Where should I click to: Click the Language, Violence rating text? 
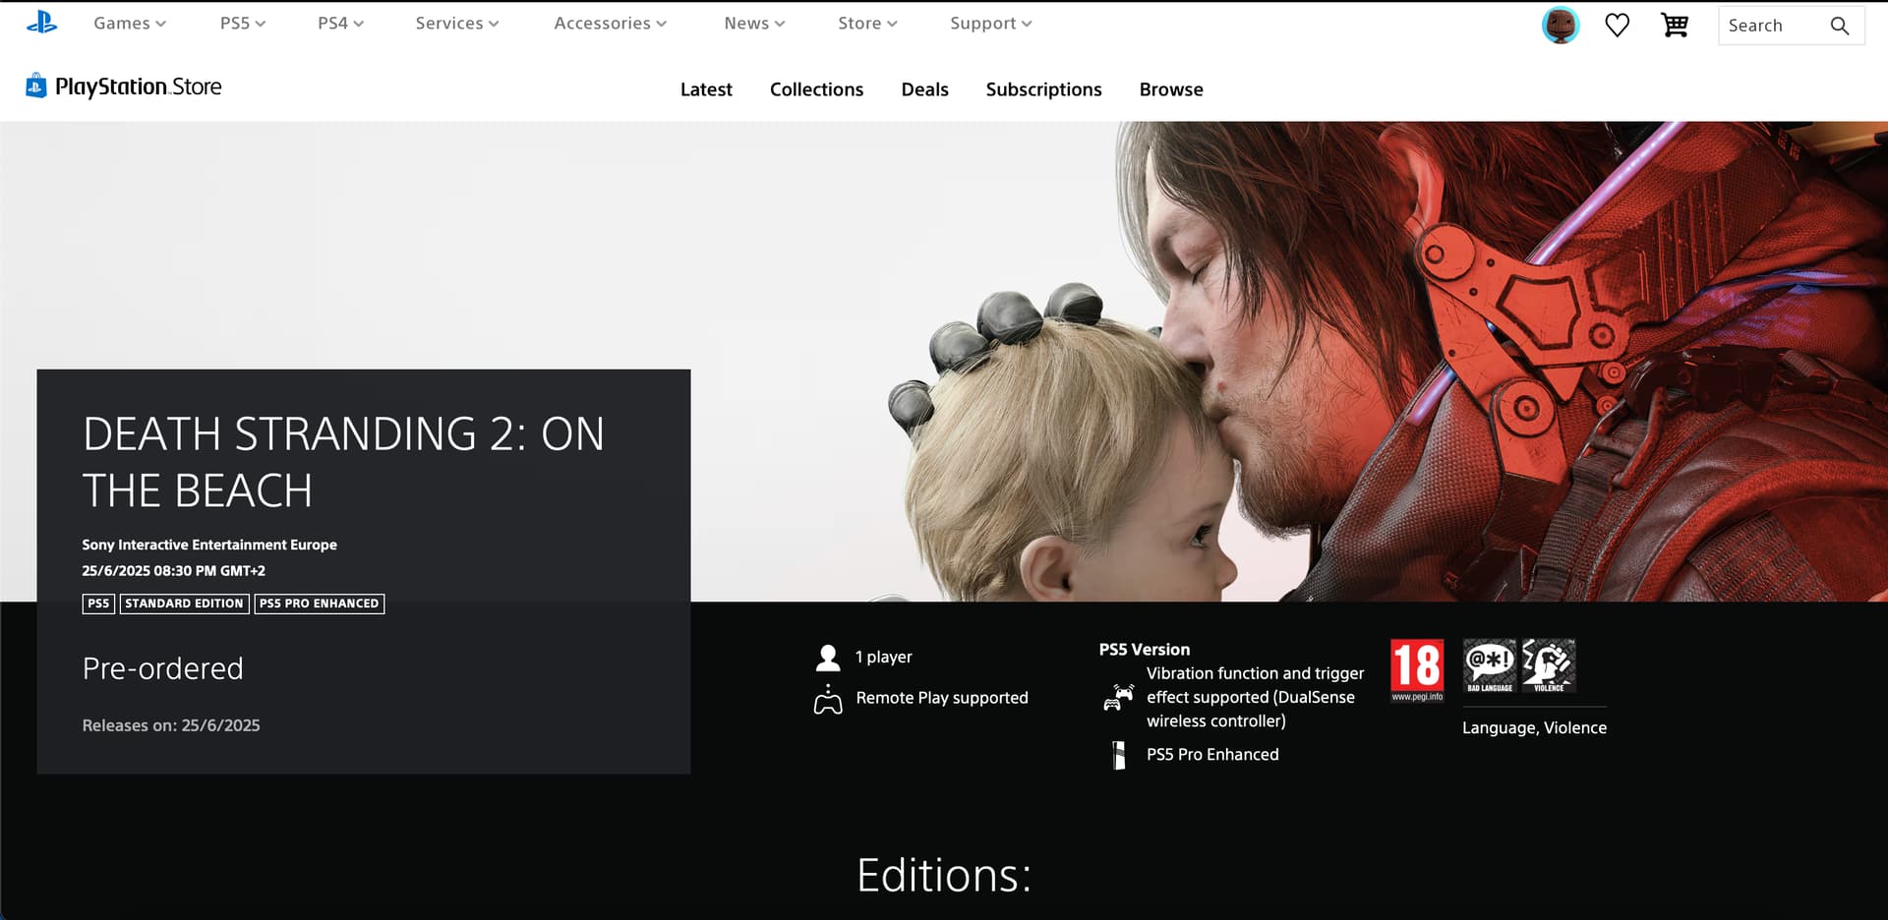point(1534,727)
